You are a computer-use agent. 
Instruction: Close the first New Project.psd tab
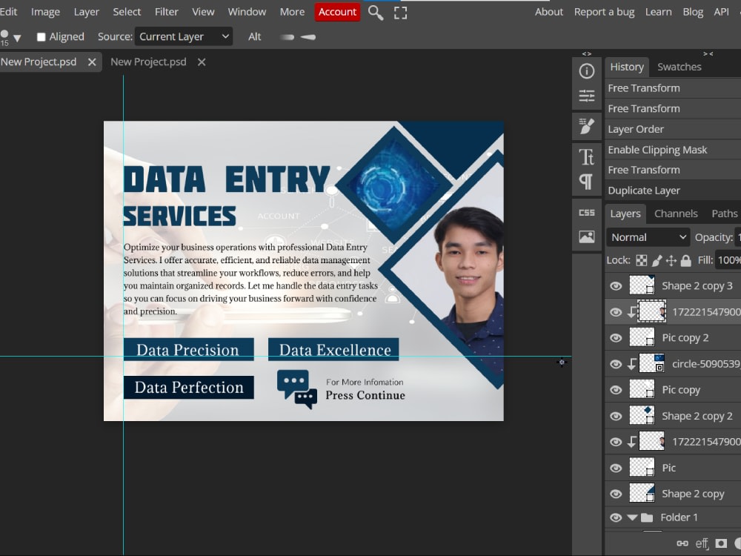pyautogui.click(x=92, y=62)
